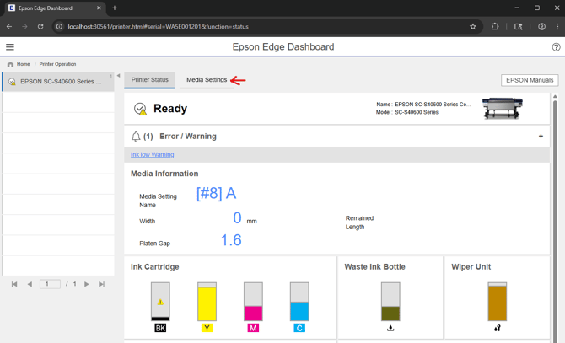565x343 pixels.
Task: Click the yellow ink cartridge level
Action: [x=207, y=302]
